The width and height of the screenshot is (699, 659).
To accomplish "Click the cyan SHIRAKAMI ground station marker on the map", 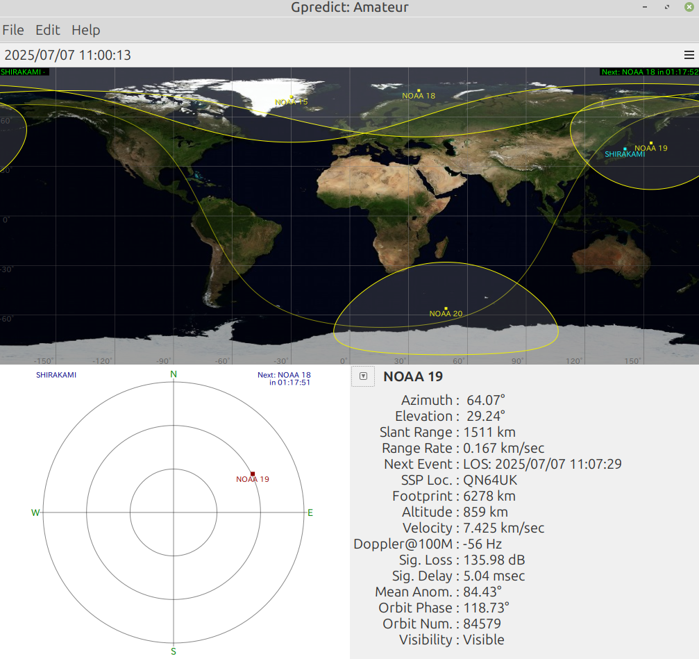I will pyautogui.click(x=625, y=149).
